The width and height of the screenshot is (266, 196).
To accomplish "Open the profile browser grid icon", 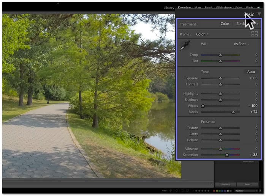I will (x=254, y=34).
